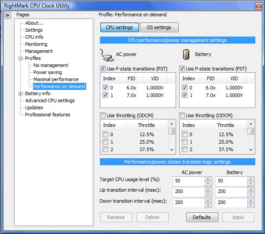The image size is (265, 234).
Task: Click the Battery icon
Action: coord(186,55)
